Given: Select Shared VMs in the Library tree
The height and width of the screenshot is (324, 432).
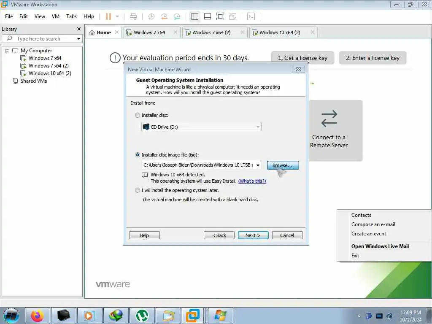Looking at the screenshot, I should 34,81.
